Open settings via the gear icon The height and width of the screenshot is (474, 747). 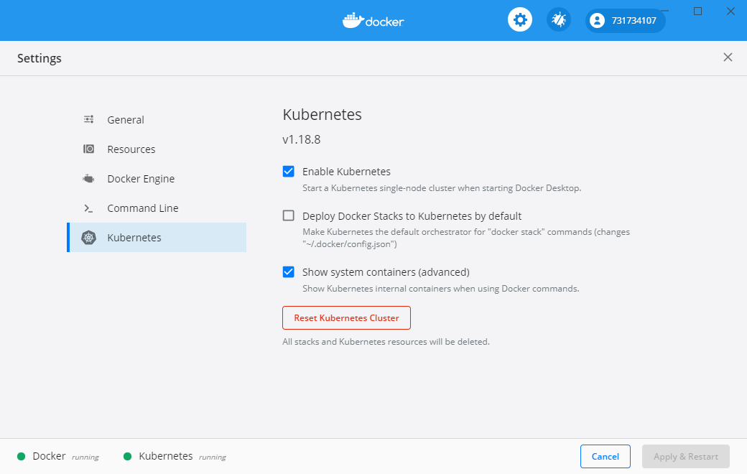(x=520, y=20)
